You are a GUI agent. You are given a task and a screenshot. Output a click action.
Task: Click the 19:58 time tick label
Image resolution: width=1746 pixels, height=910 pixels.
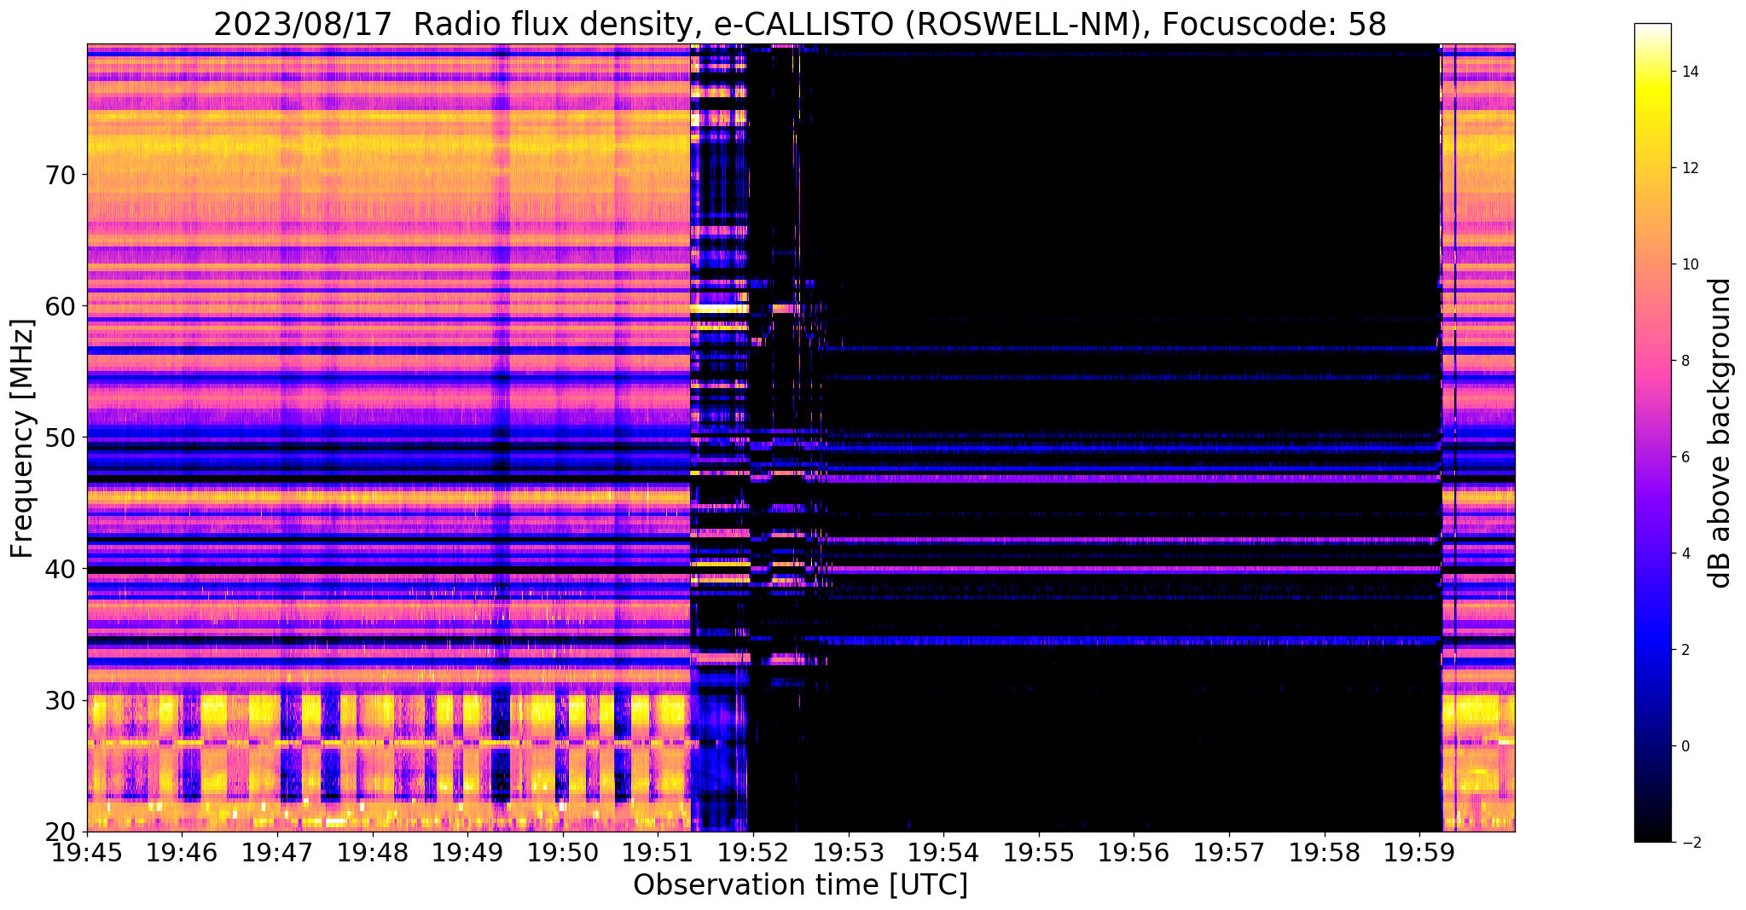click(1324, 852)
